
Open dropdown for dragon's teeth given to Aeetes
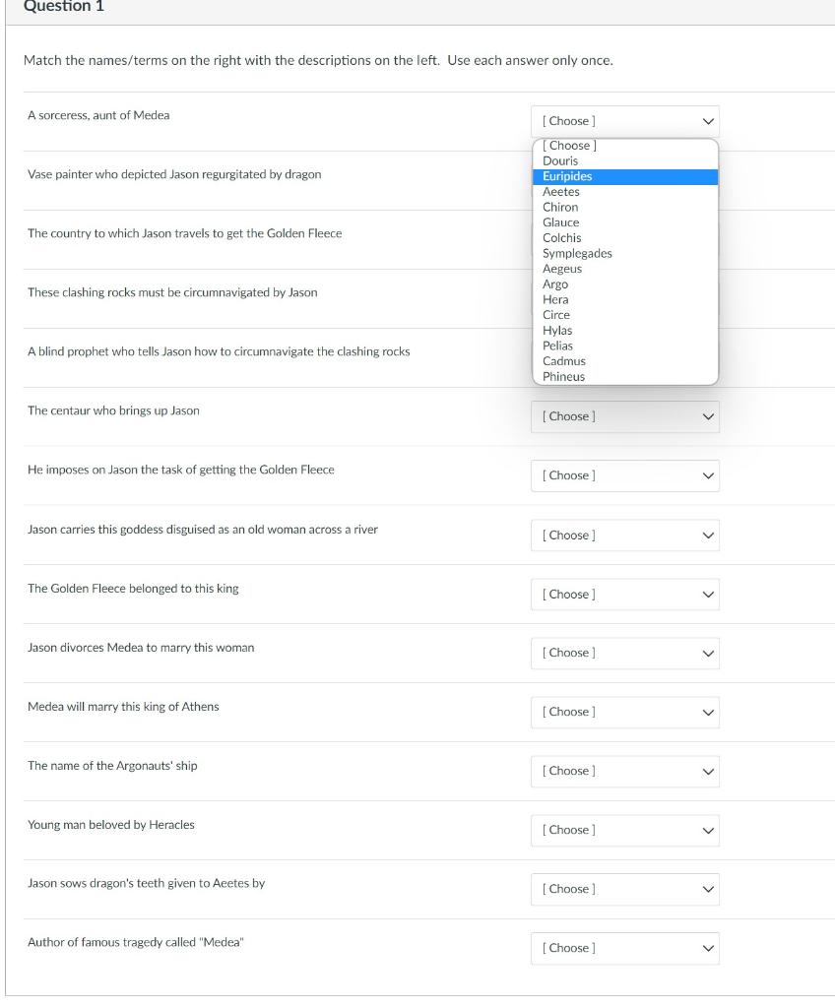[624, 890]
